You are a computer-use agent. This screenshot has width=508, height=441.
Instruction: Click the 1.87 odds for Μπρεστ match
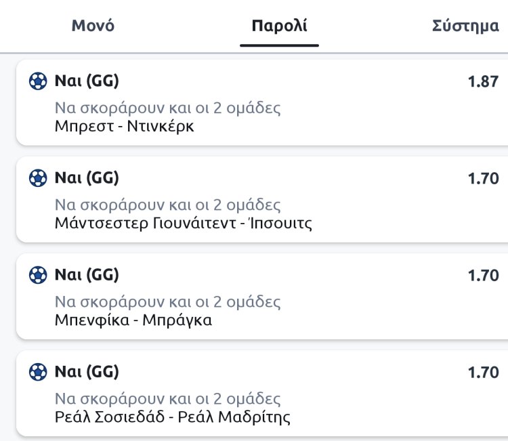pyautogui.click(x=483, y=82)
